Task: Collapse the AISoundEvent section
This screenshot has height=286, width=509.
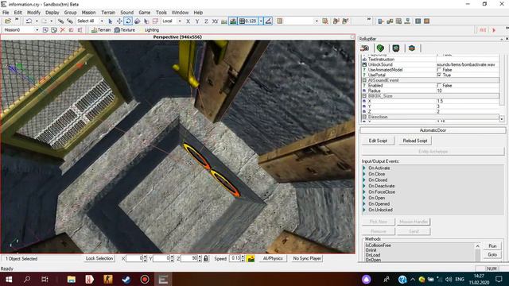Action: (364, 80)
